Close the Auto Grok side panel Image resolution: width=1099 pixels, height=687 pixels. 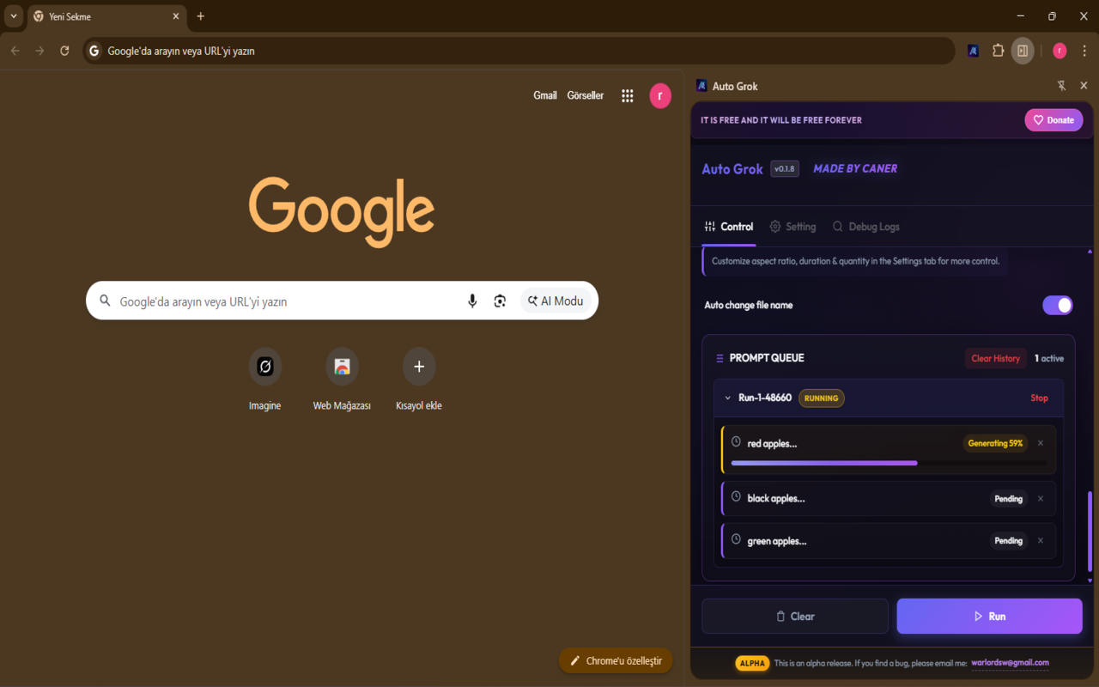1084,86
